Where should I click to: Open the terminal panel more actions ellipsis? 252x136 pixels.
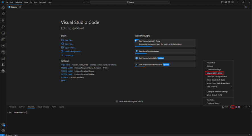click(x=243, y=107)
